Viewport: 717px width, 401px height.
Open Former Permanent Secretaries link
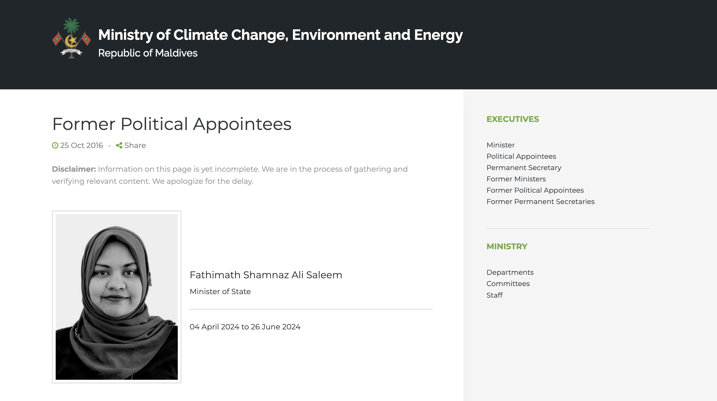(x=540, y=202)
